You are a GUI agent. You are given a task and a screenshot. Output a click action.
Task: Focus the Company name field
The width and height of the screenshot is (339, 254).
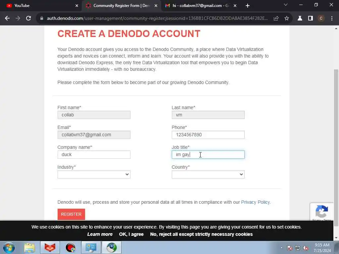click(x=94, y=155)
